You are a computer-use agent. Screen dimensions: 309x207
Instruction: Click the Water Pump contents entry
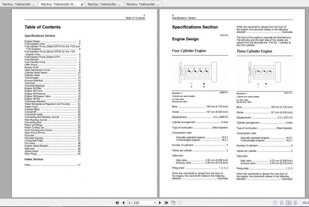(x=53, y=107)
